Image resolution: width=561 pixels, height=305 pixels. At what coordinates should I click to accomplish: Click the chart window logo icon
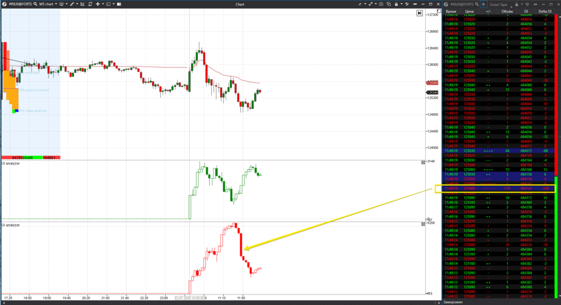(4, 4)
